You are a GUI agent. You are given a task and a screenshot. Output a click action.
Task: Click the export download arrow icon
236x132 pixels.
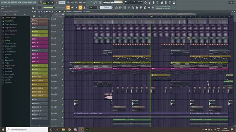(x=174, y=3)
